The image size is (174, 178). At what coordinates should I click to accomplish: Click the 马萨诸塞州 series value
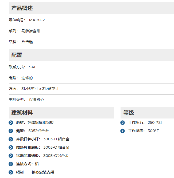pyautogui.click(x=31, y=31)
